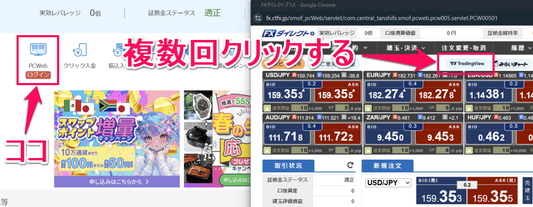This screenshot has height=207, width=533.
Task: Click 適正 margin status on the background page
Action: click(213, 13)
